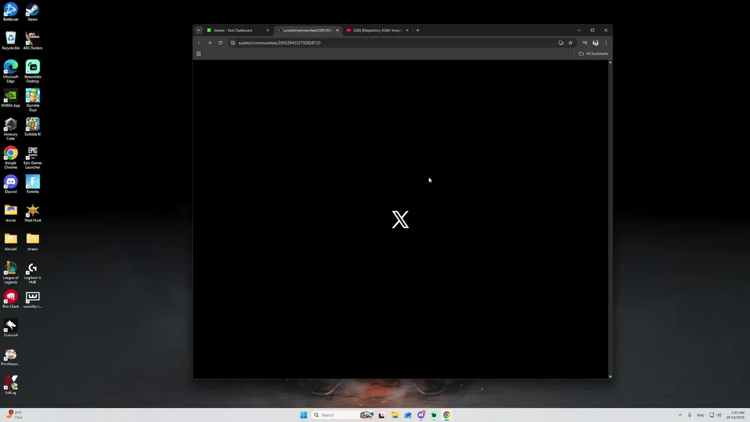Select ARC Raiders desktop icon
Viewport: 750px width, 422px height.
click(33, 41)
